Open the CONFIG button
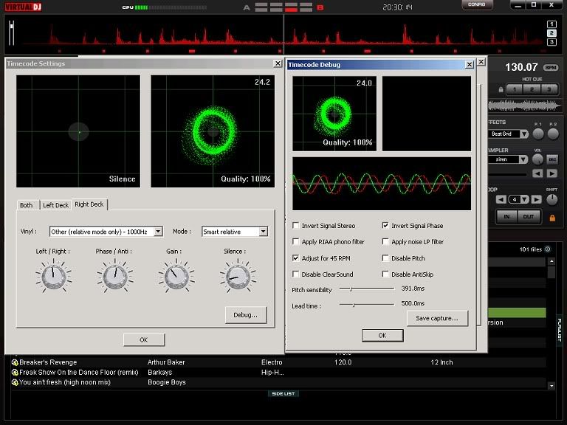Viewport: 567px width, 425px height. point(477,4)
